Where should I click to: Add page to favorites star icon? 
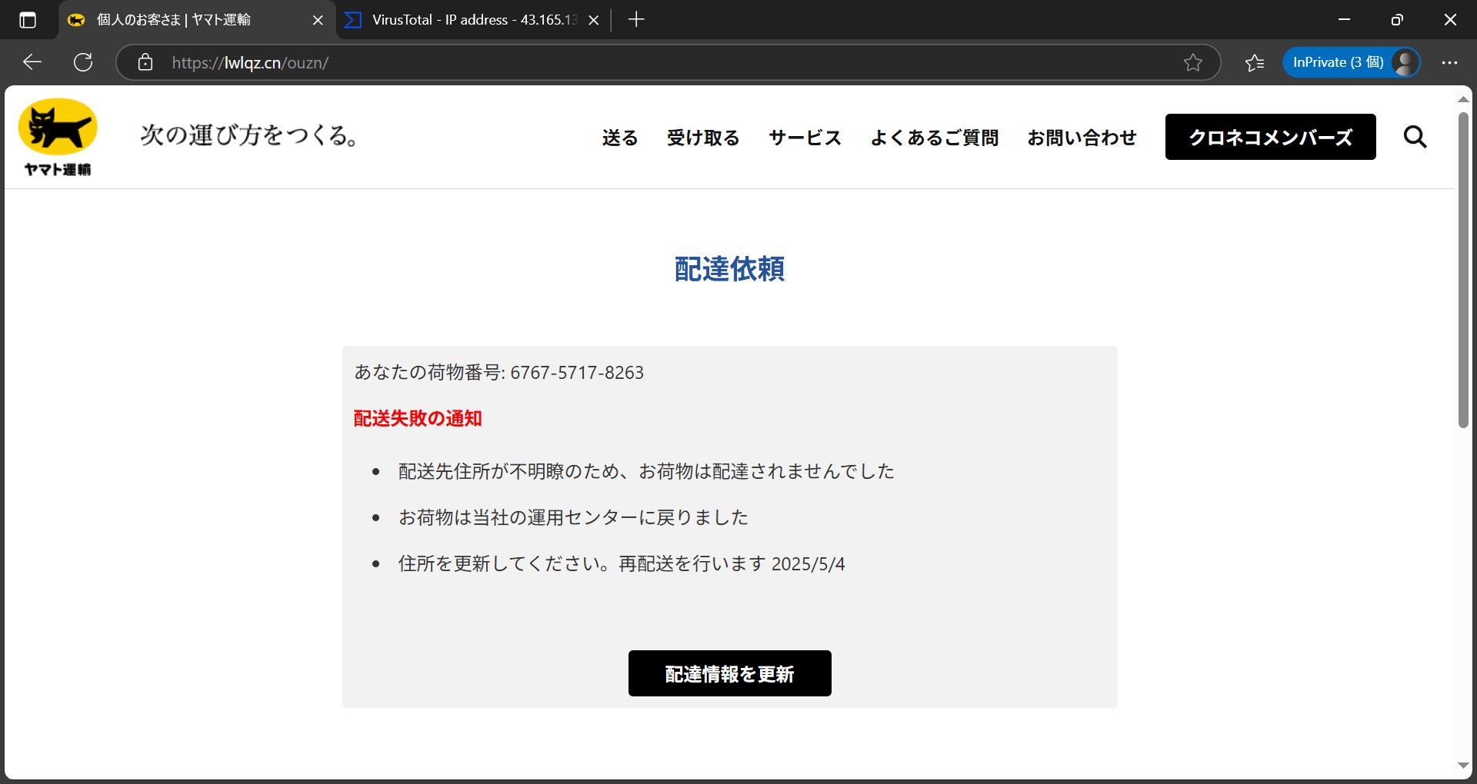click(1192, 62)
